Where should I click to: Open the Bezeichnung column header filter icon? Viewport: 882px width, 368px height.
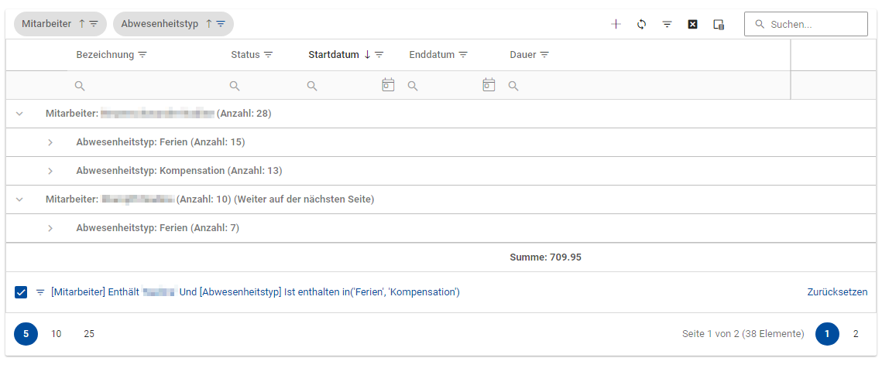142,55
